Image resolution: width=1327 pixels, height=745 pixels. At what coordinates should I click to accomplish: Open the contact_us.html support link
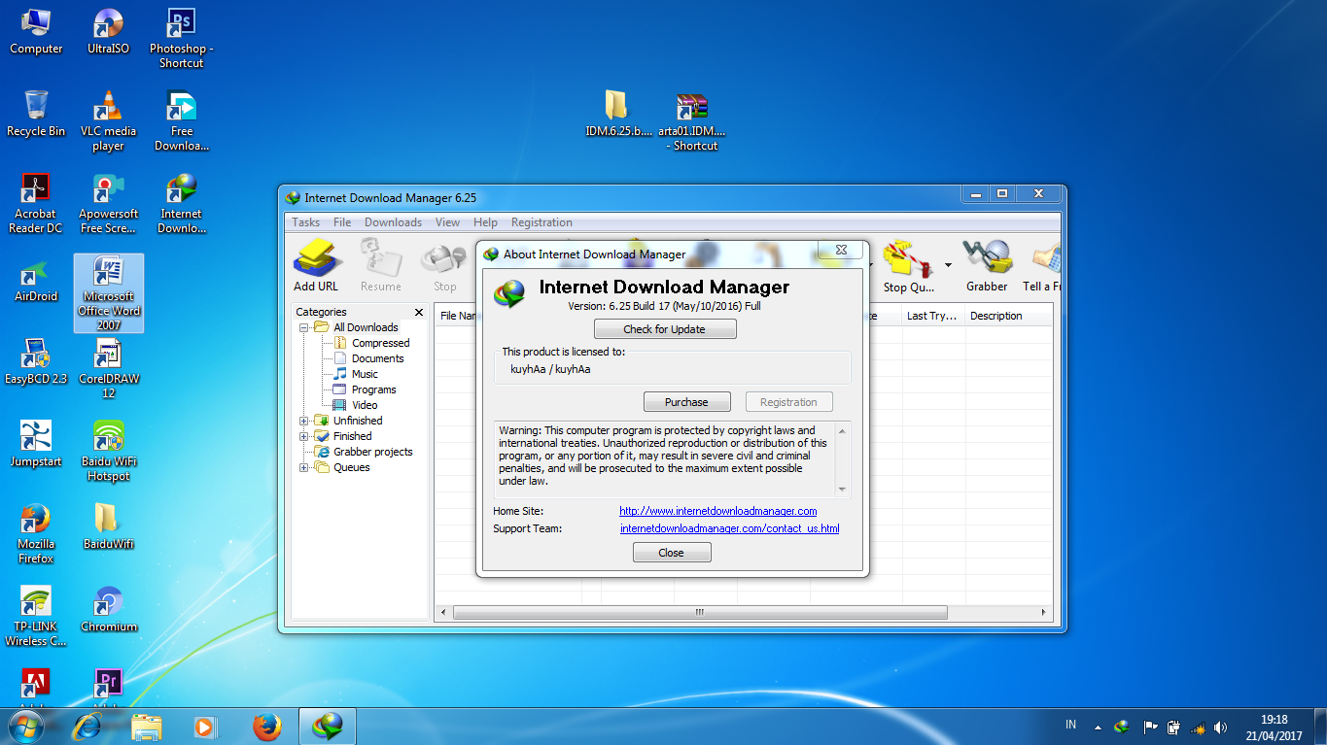coord(729,528)
